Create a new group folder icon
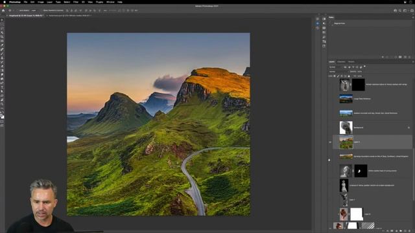This screenshot has height=233, width=415. point(401,231)
